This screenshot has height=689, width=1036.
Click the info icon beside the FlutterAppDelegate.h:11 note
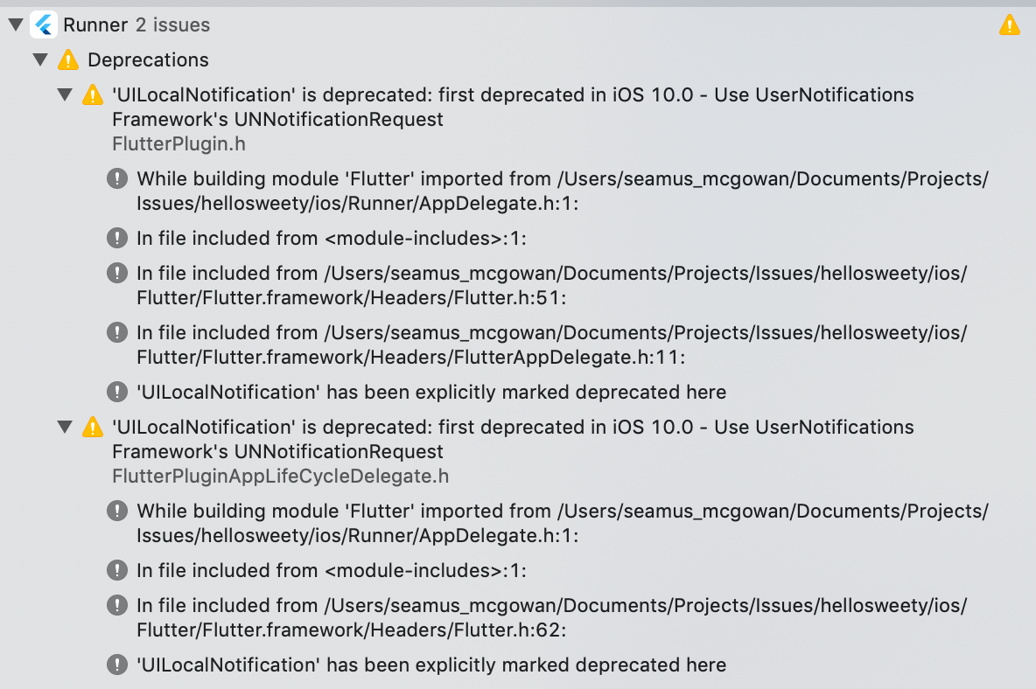(x=117, y=332)
